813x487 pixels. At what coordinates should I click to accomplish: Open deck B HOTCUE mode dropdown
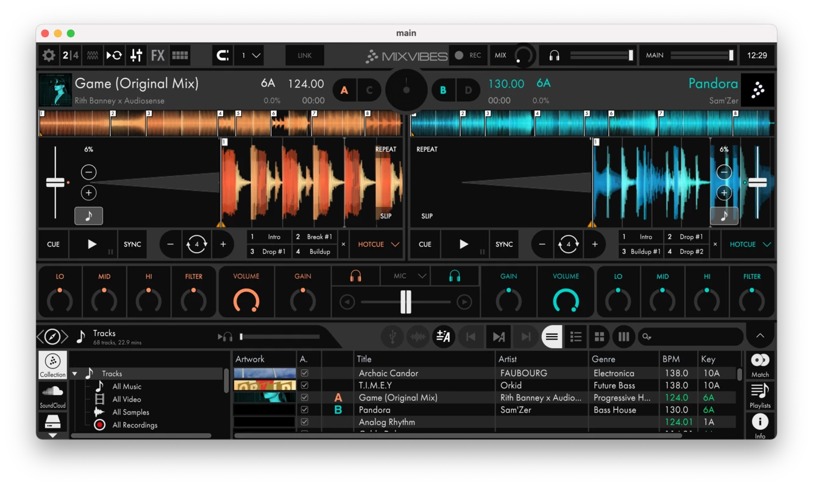click(750, 244)
